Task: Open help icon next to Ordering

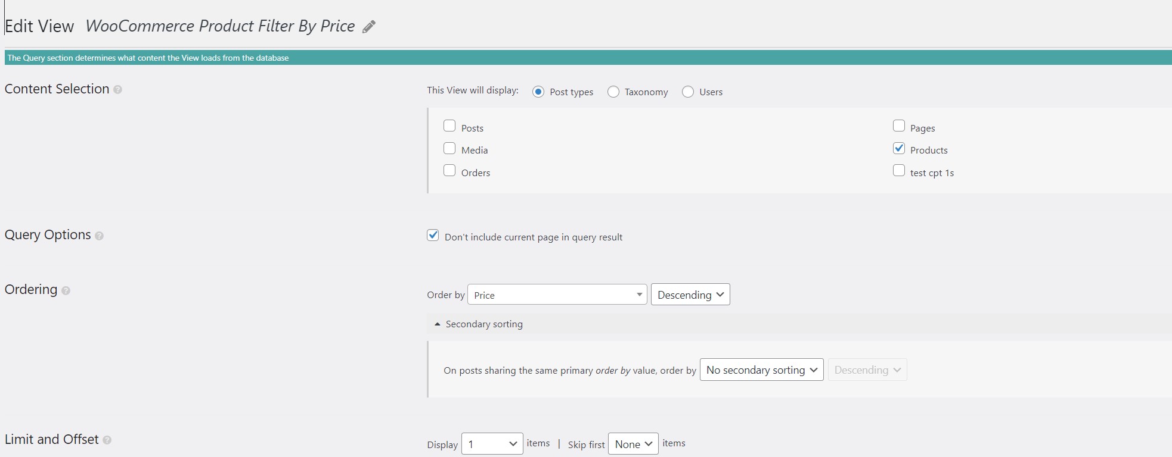Action: point(66,290)
